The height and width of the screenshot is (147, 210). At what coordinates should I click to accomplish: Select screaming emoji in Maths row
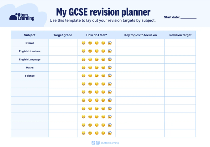point(110,68)
